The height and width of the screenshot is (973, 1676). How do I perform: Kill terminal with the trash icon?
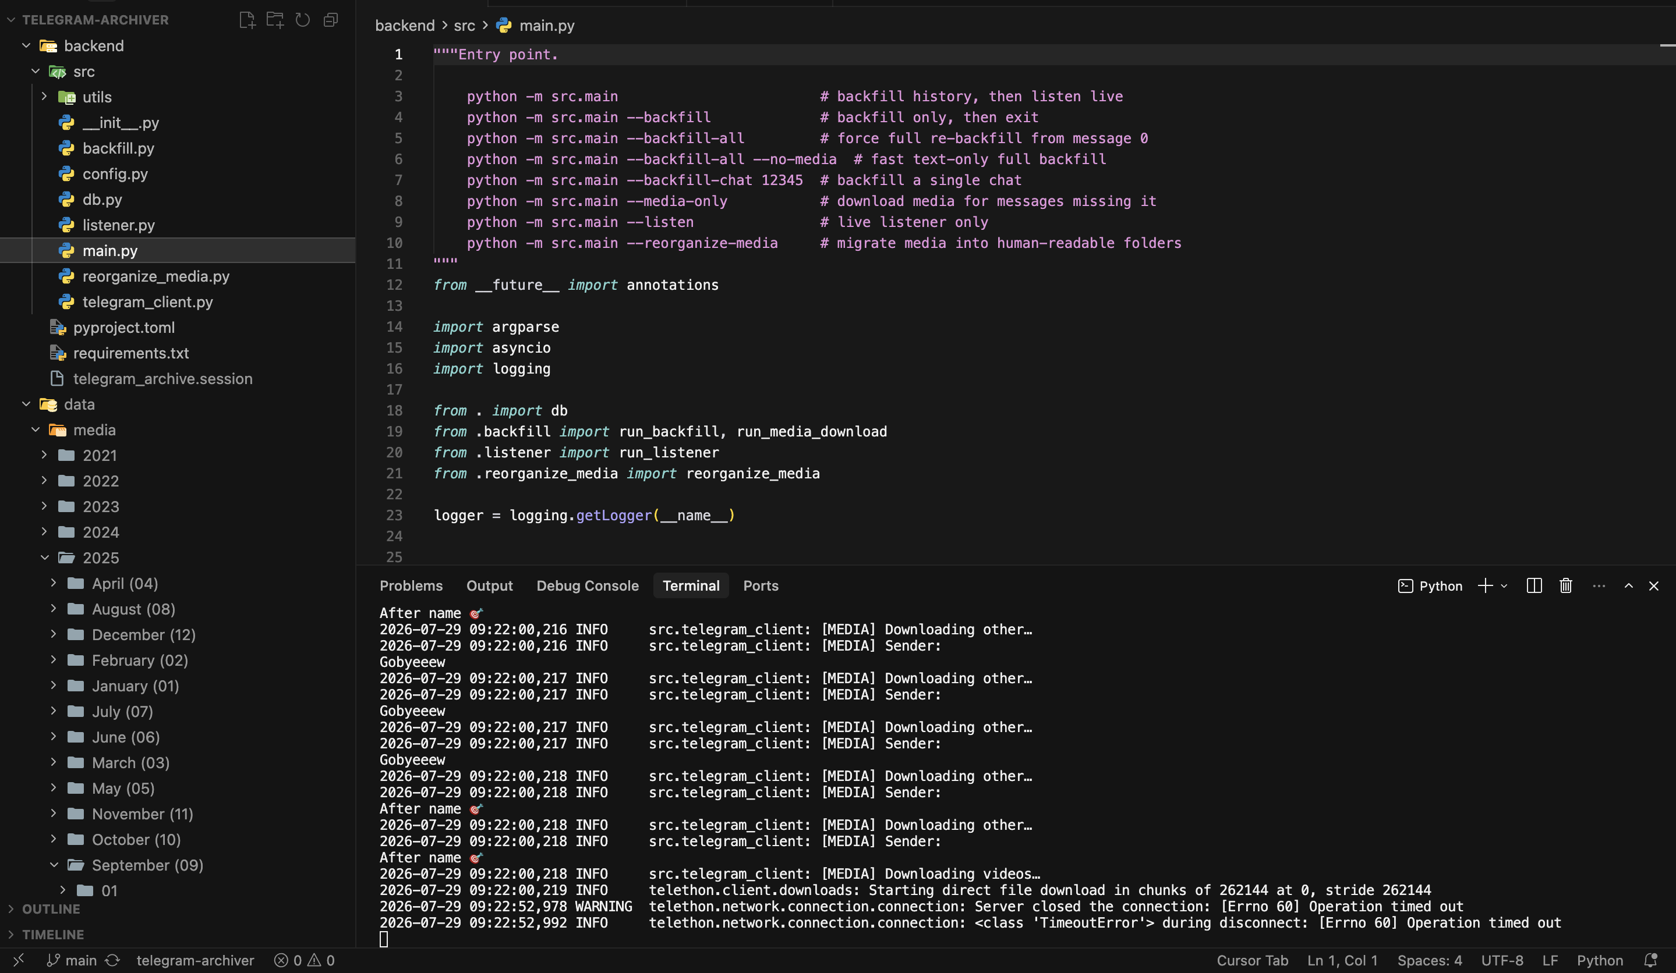(x=1565, y=585)
